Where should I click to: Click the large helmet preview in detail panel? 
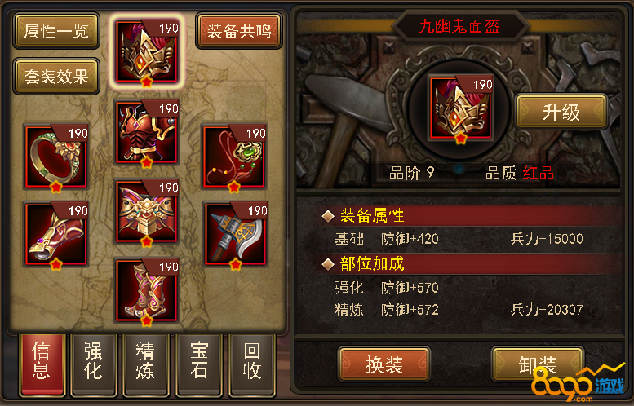tap(461, 108)
